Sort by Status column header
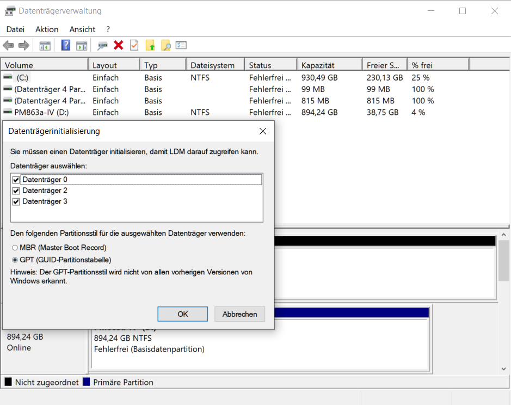 click(x=271, y=65)
